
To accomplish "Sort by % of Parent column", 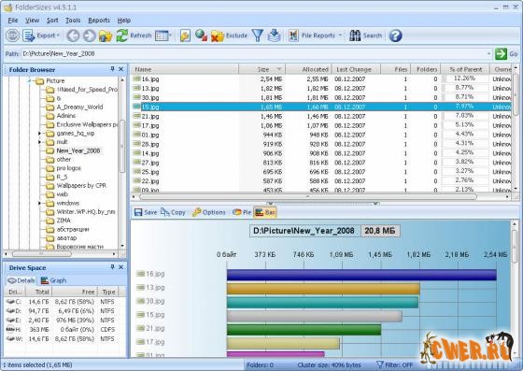I will pyautogui.click(x=465, y=69).
